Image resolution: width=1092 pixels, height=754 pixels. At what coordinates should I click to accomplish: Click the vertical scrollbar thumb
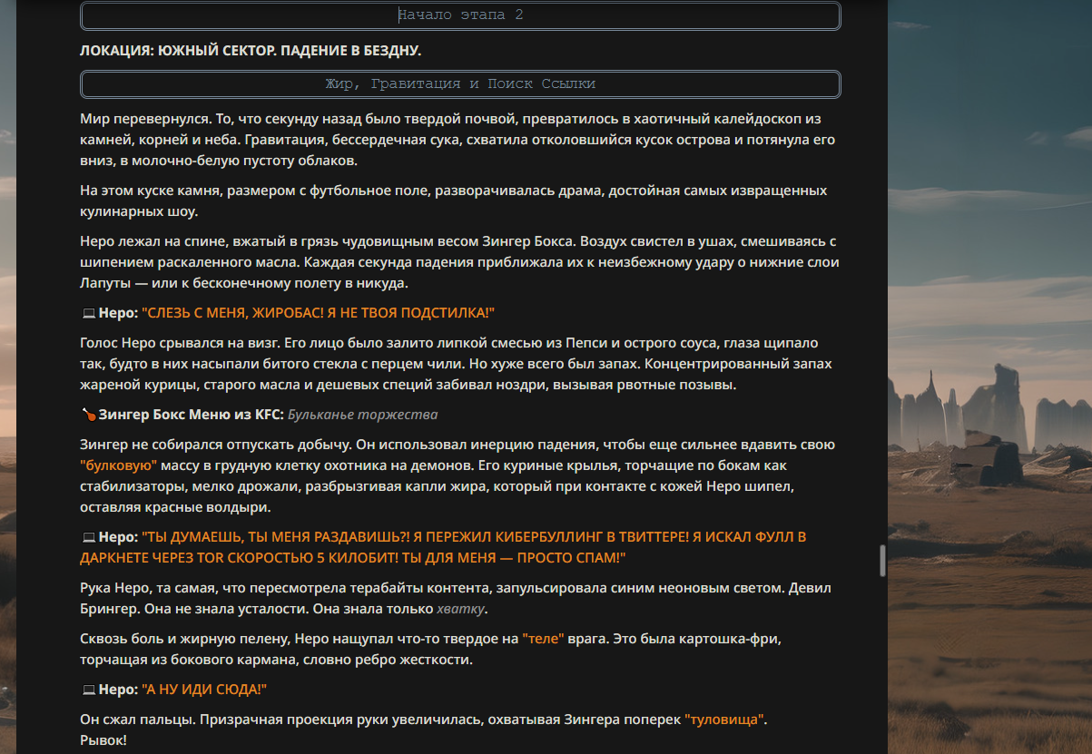click(882, 561)
